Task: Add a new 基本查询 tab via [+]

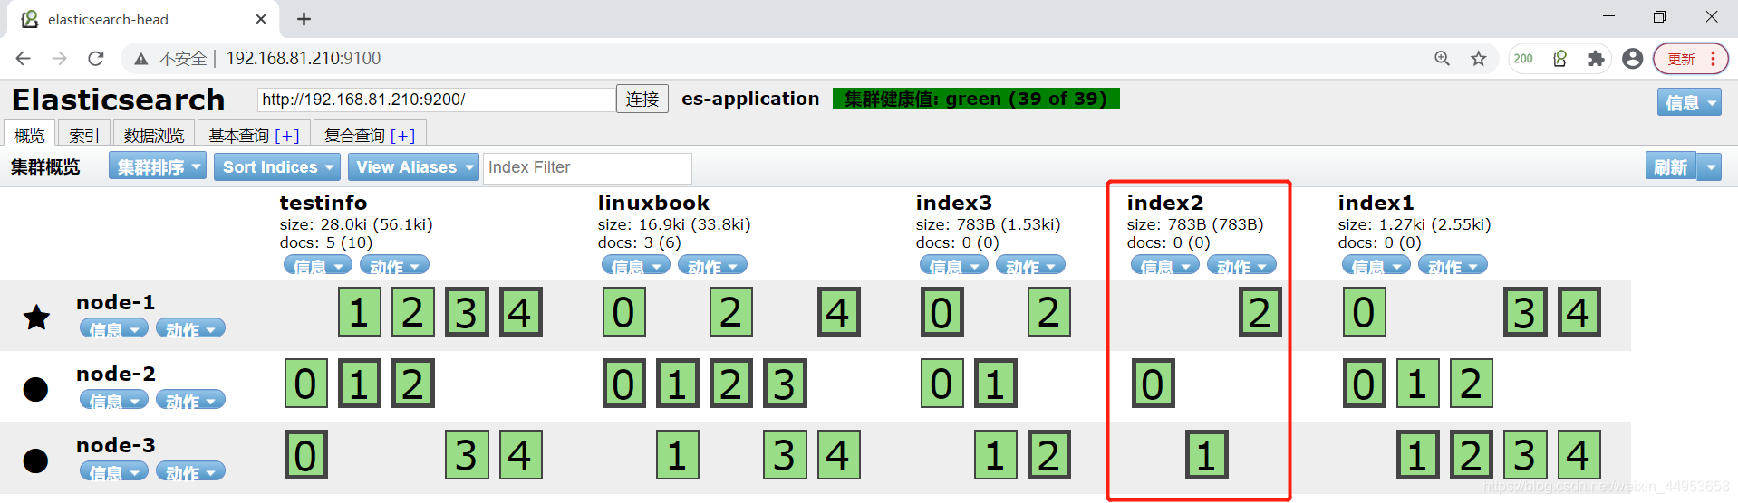Action: [x=287, y=136]
